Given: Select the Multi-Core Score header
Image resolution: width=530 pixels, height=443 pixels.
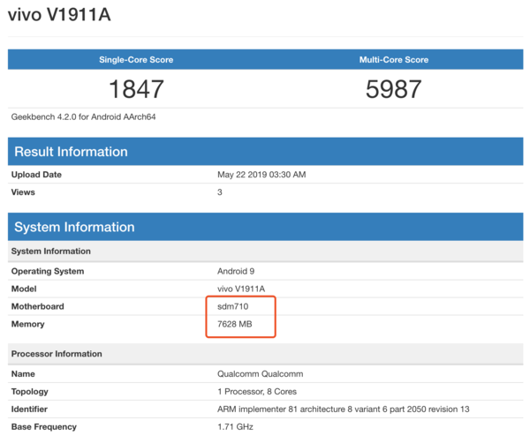Looking at the screenshot, I should pos(394,60).
